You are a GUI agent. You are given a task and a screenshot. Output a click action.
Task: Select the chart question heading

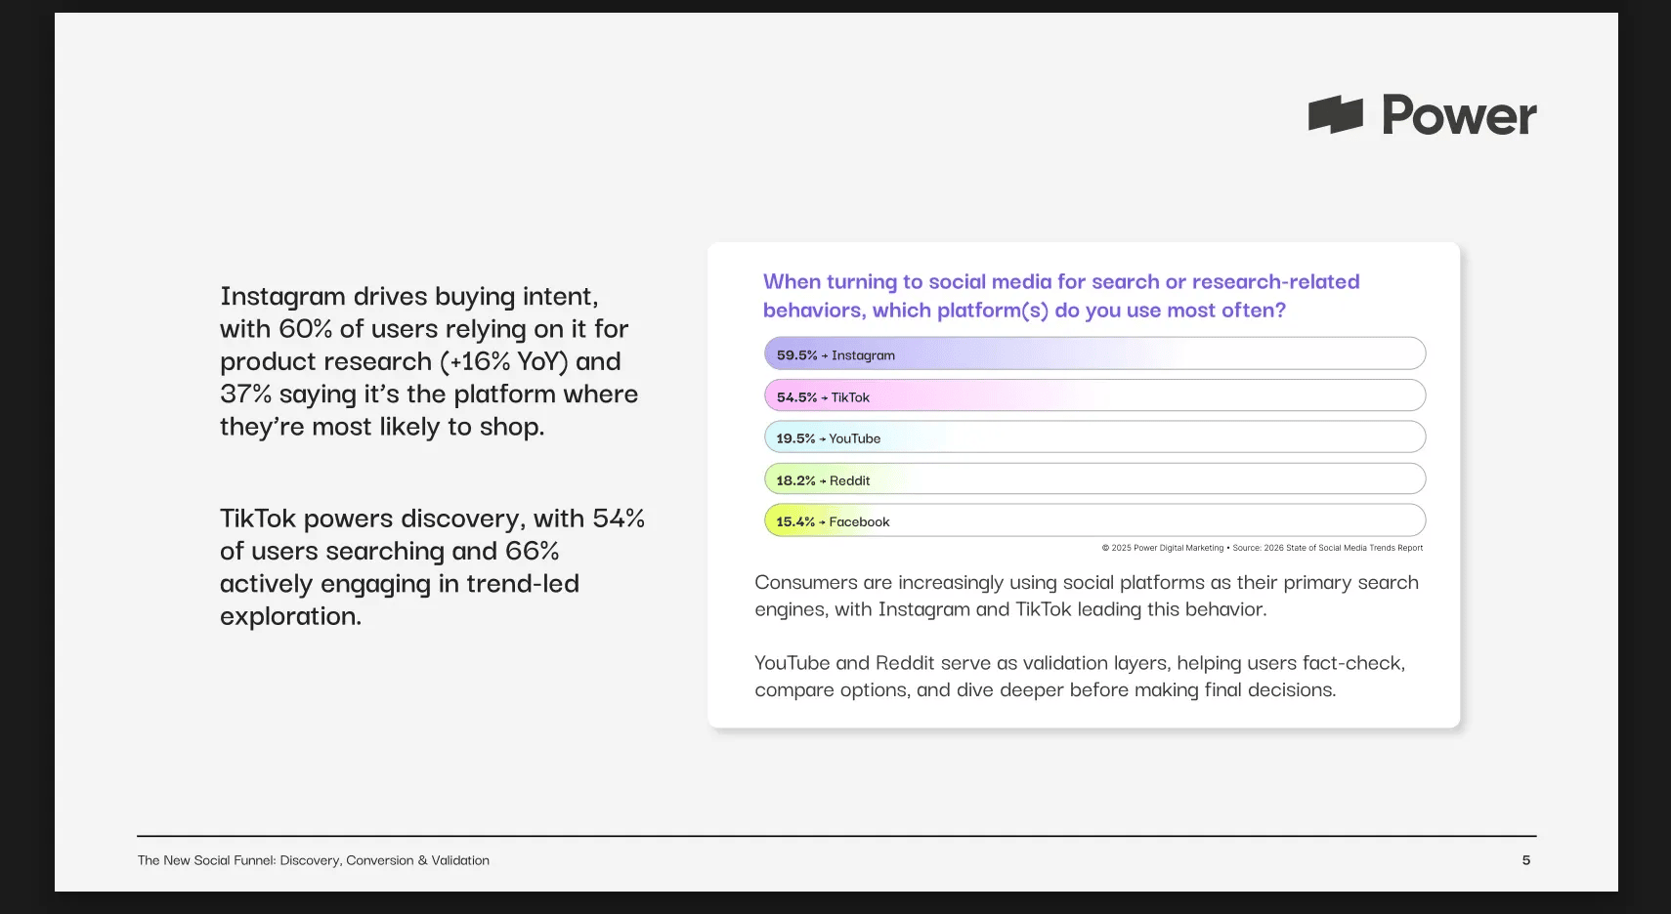(x=1060, y=296)
